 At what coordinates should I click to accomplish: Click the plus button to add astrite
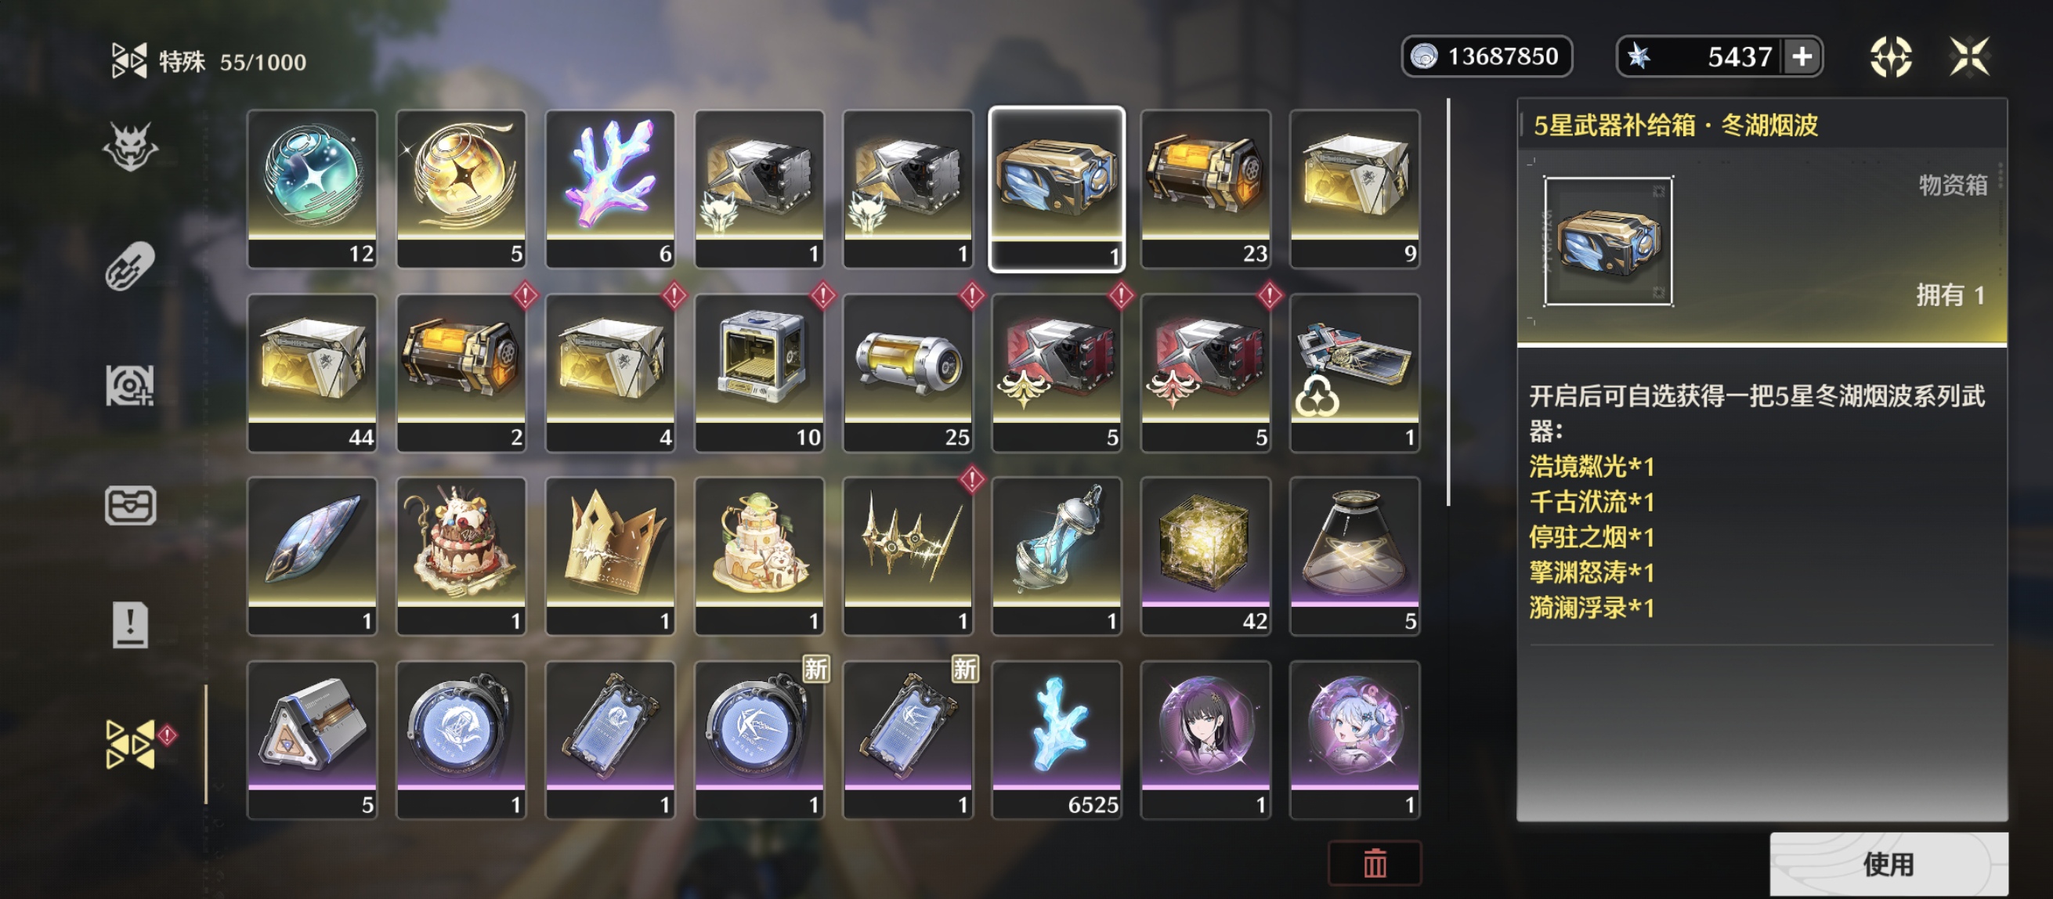1802,56
